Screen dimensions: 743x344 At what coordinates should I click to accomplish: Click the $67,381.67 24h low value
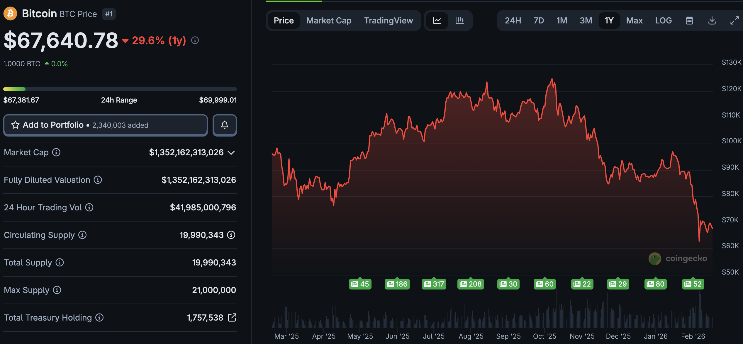pos(21,100)
